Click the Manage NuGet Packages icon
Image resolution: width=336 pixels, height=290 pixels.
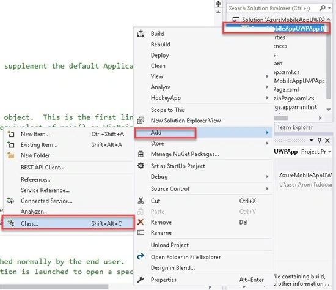(141, 154)
